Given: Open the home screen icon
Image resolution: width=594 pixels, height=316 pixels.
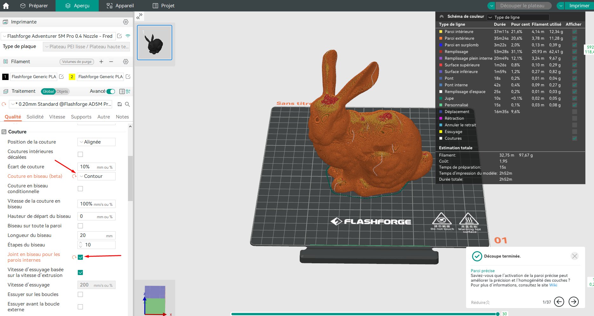Looking at the screenshot, I should pyautogui.click(x=6, y=6).
